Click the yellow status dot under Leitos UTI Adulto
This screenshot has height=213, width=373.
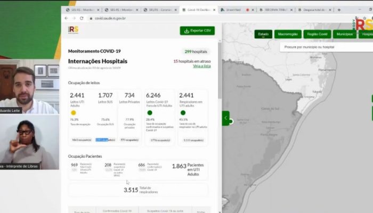(74, 113)
